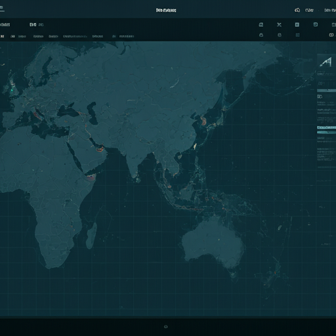Click the centered title text in top bar
The width and height of the screenshot is (336, 336).
click(x=166, y=10)
